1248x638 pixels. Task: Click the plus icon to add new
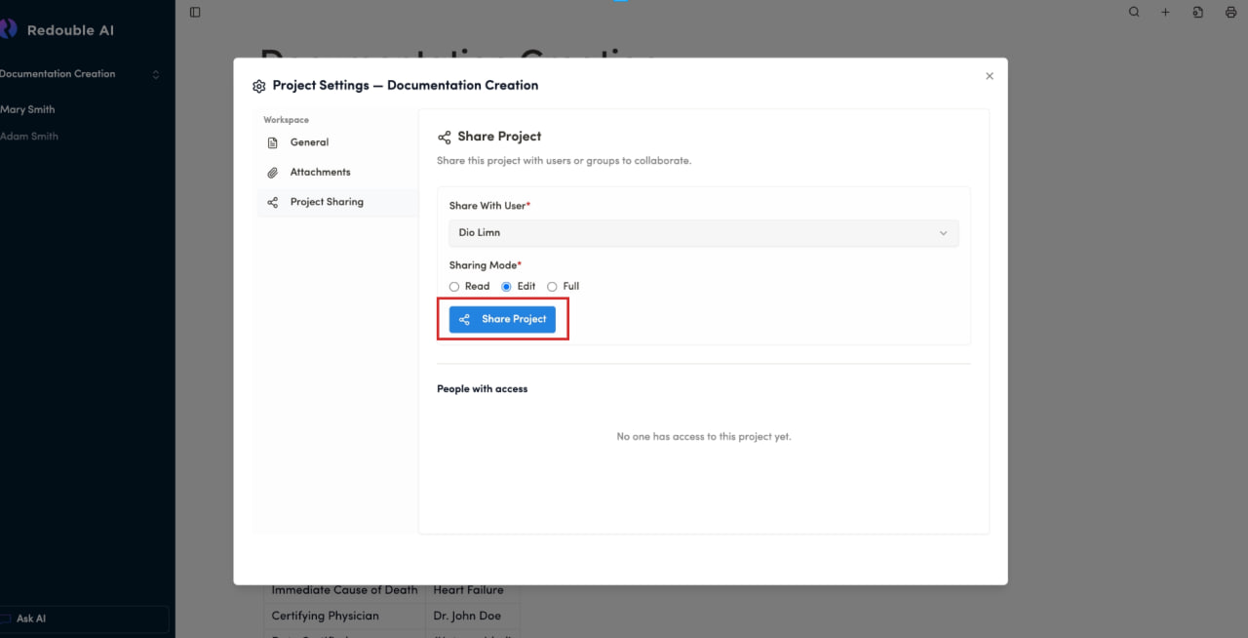(x=1165, y=13)
